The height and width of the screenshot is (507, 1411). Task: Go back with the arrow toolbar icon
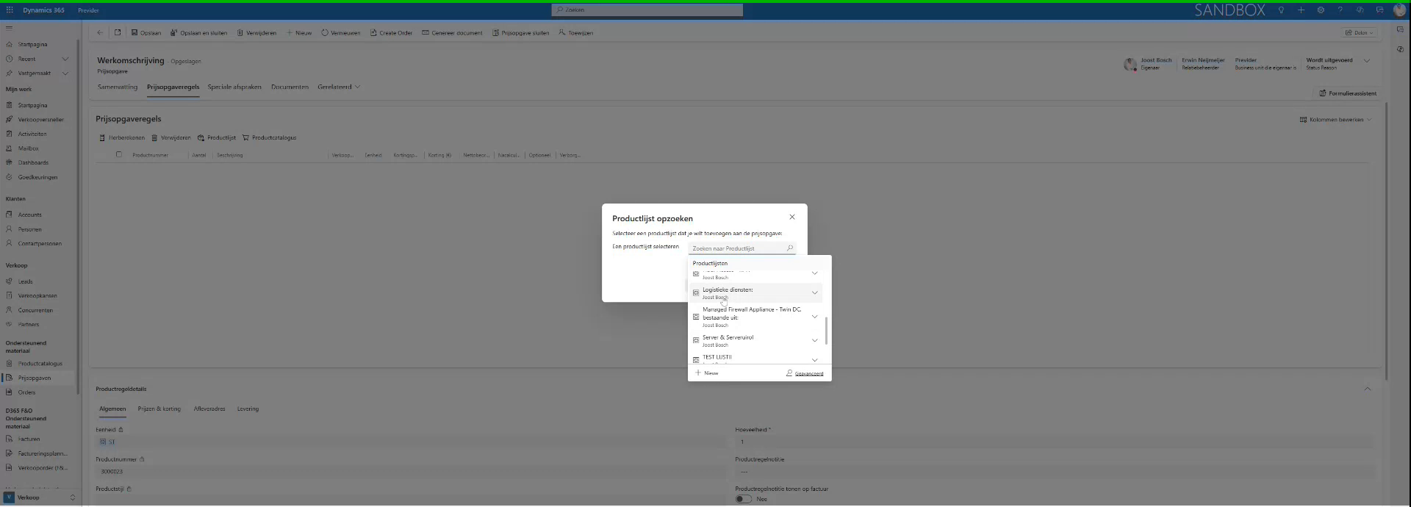[100, 32]
